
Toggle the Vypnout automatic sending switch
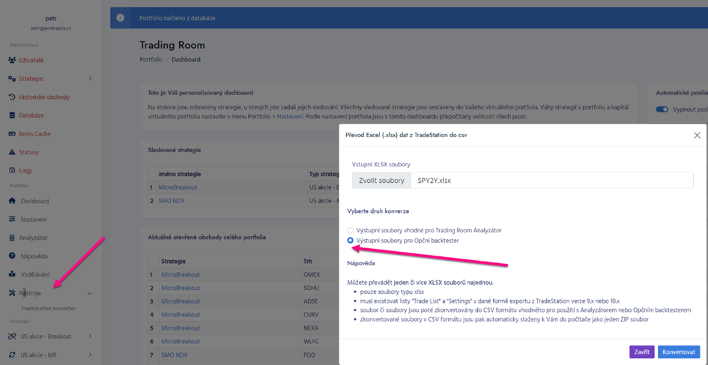662,109
